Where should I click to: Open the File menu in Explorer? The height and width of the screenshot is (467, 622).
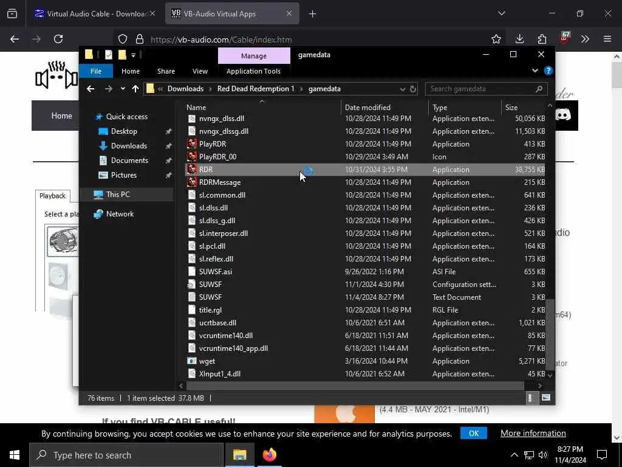coord(96,71)
